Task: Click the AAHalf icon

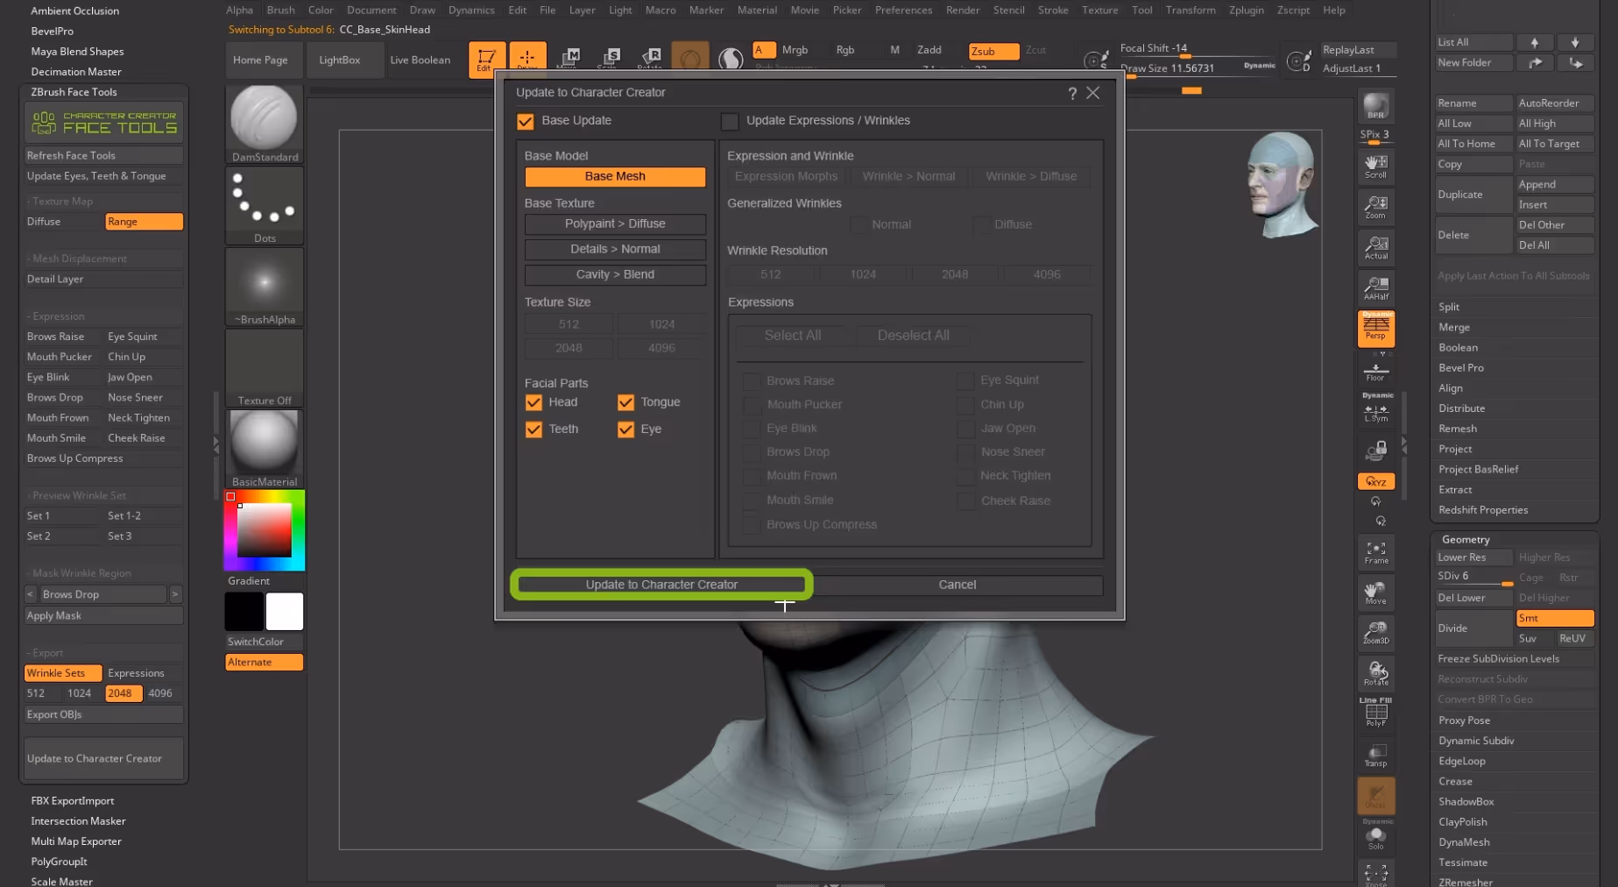Action: pos(1375,287)
